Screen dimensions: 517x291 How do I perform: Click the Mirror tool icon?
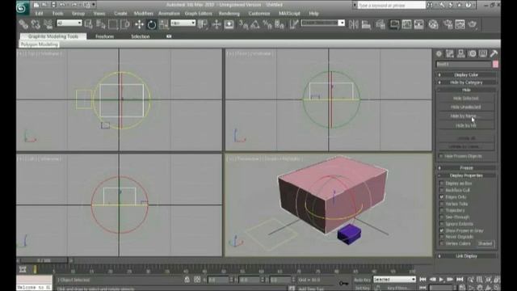(x=354, y=24)
